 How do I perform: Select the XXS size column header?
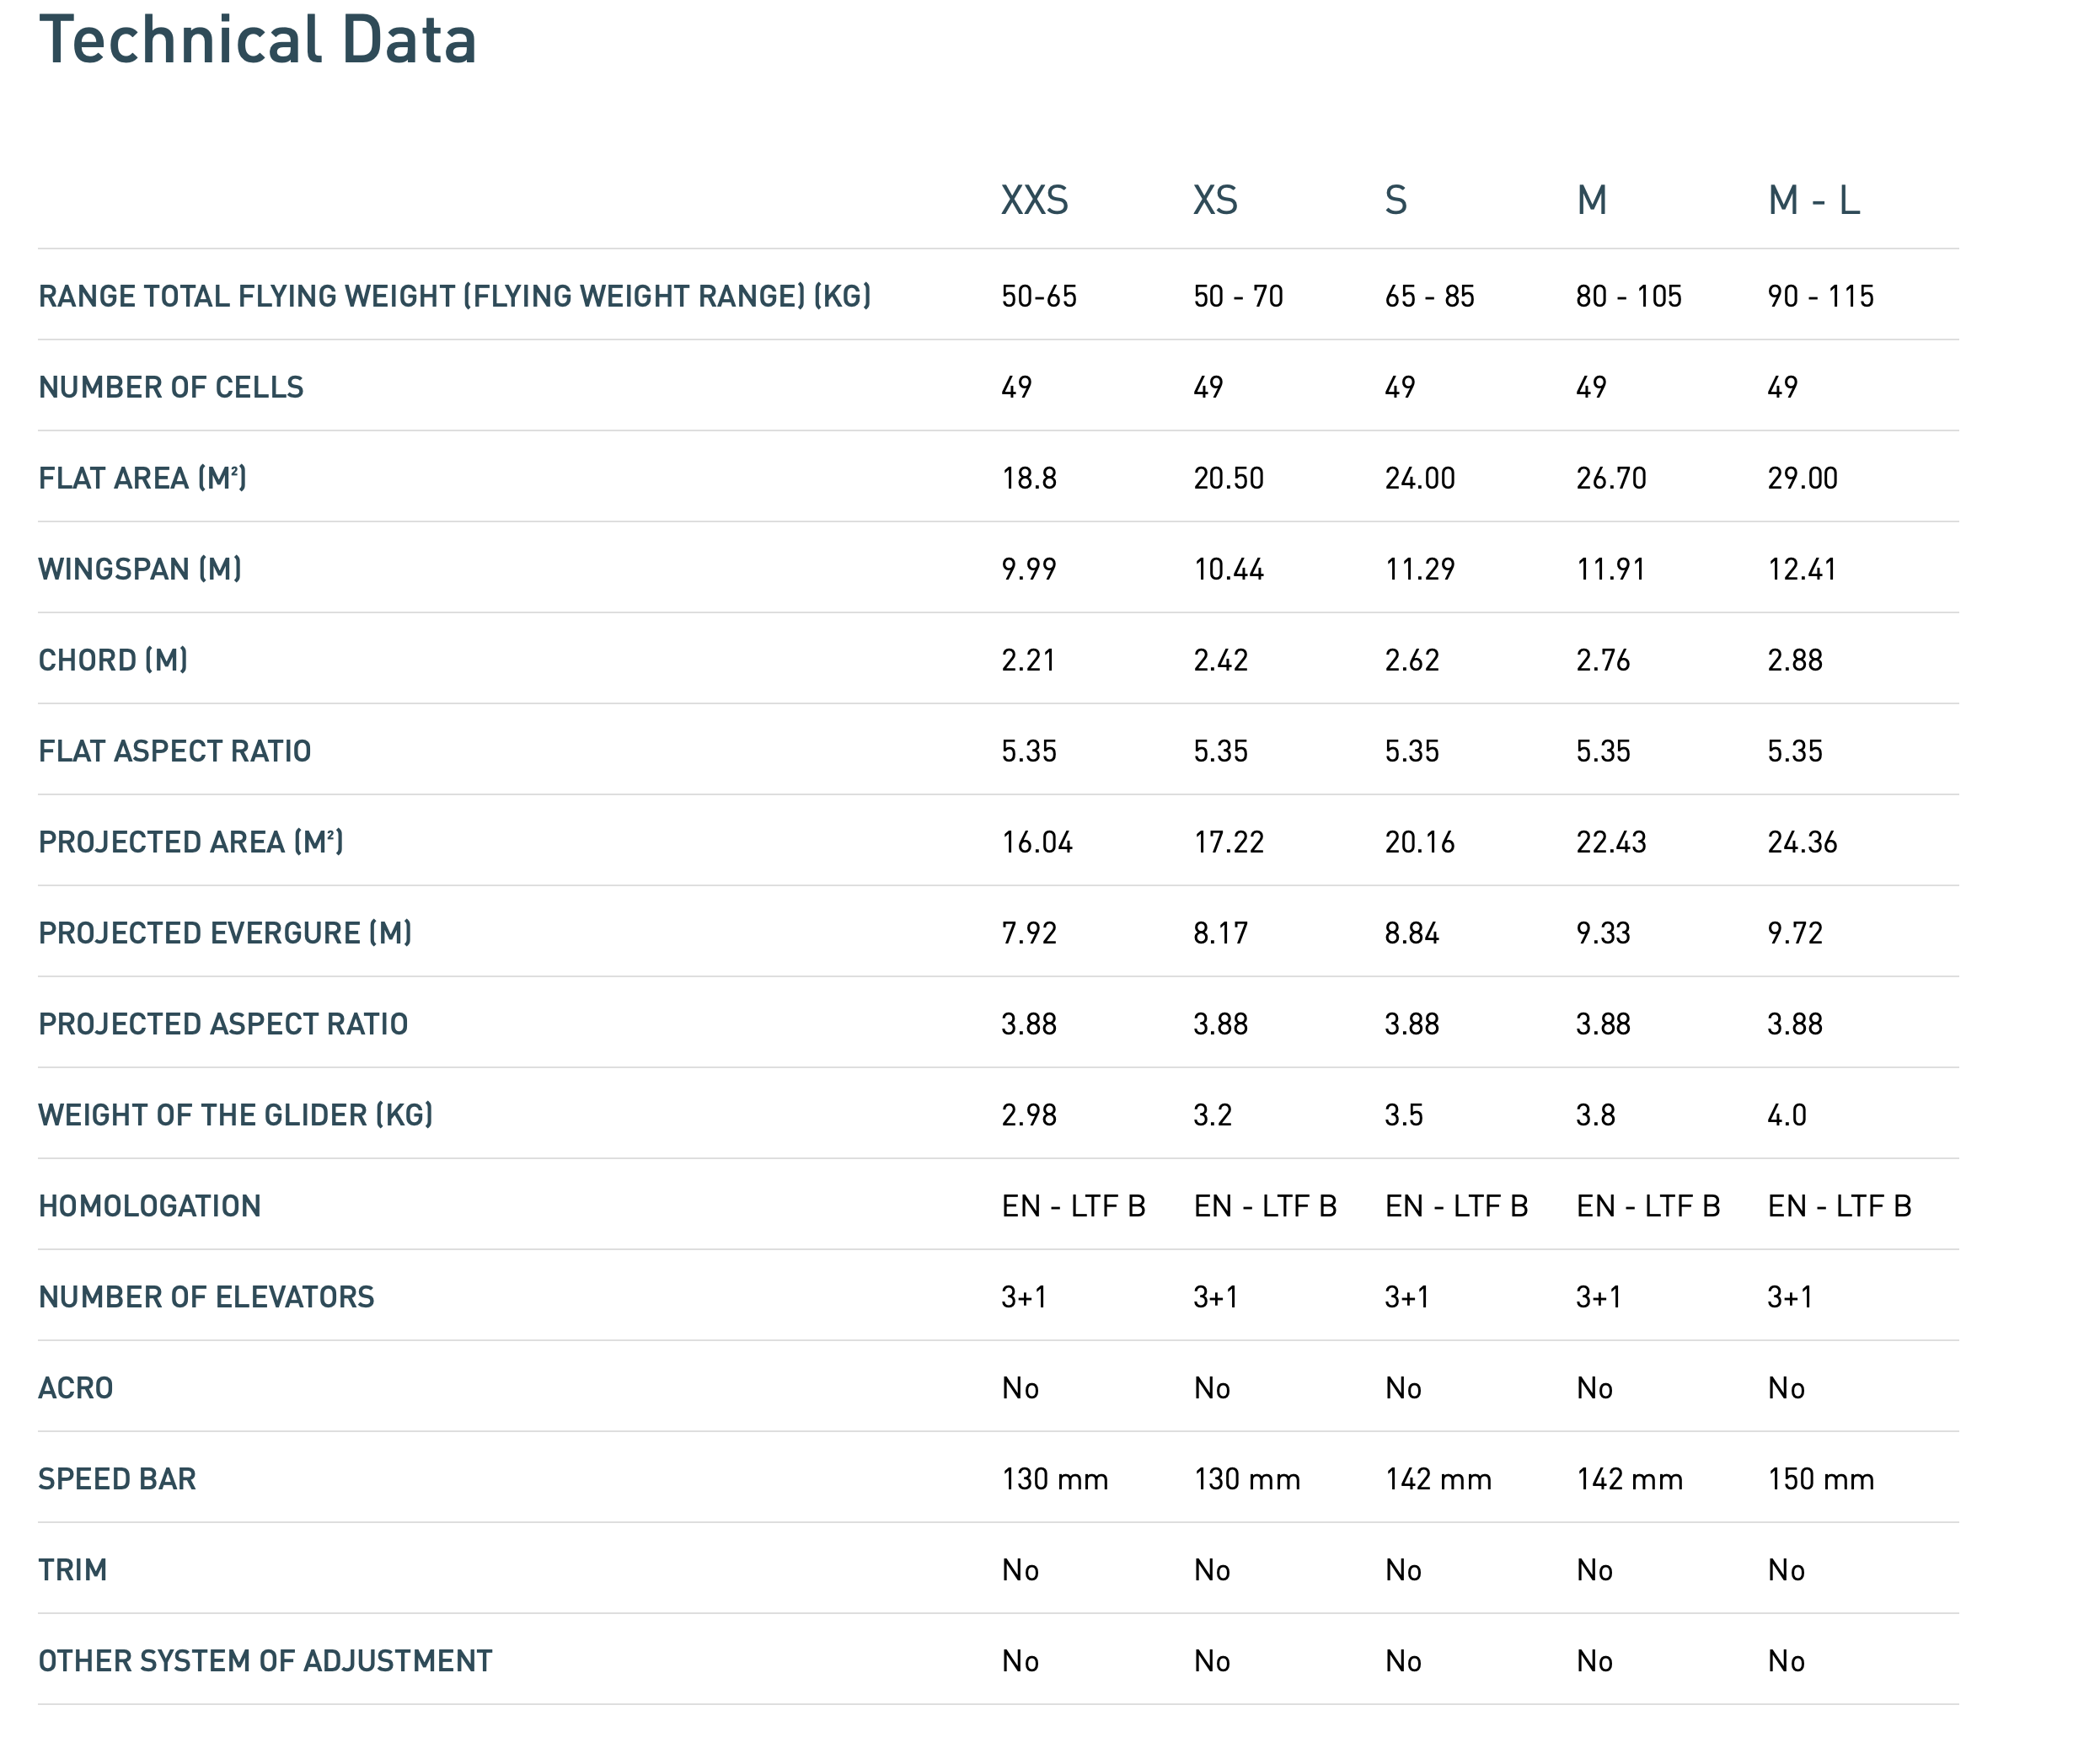point(1035,200)
